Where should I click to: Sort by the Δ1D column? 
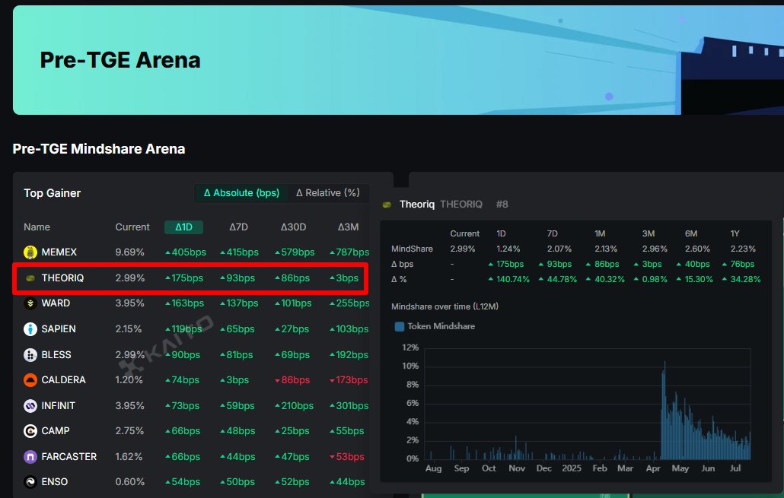(x=183, y=227)
